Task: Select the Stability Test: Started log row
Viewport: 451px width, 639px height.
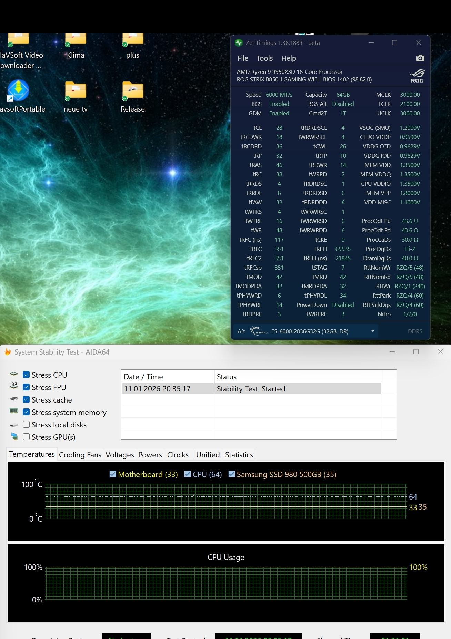Action: pyautogui.click(x=251, y=388)
